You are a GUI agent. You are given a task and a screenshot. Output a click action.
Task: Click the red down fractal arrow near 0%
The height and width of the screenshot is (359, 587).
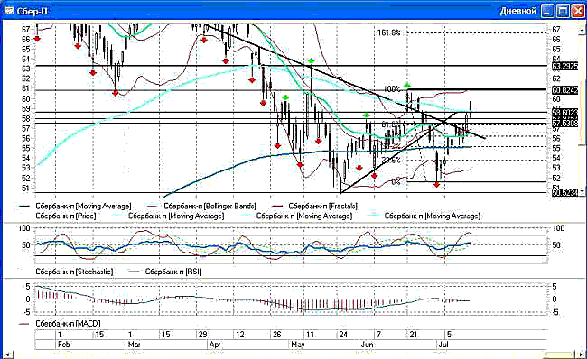(436, 184)
